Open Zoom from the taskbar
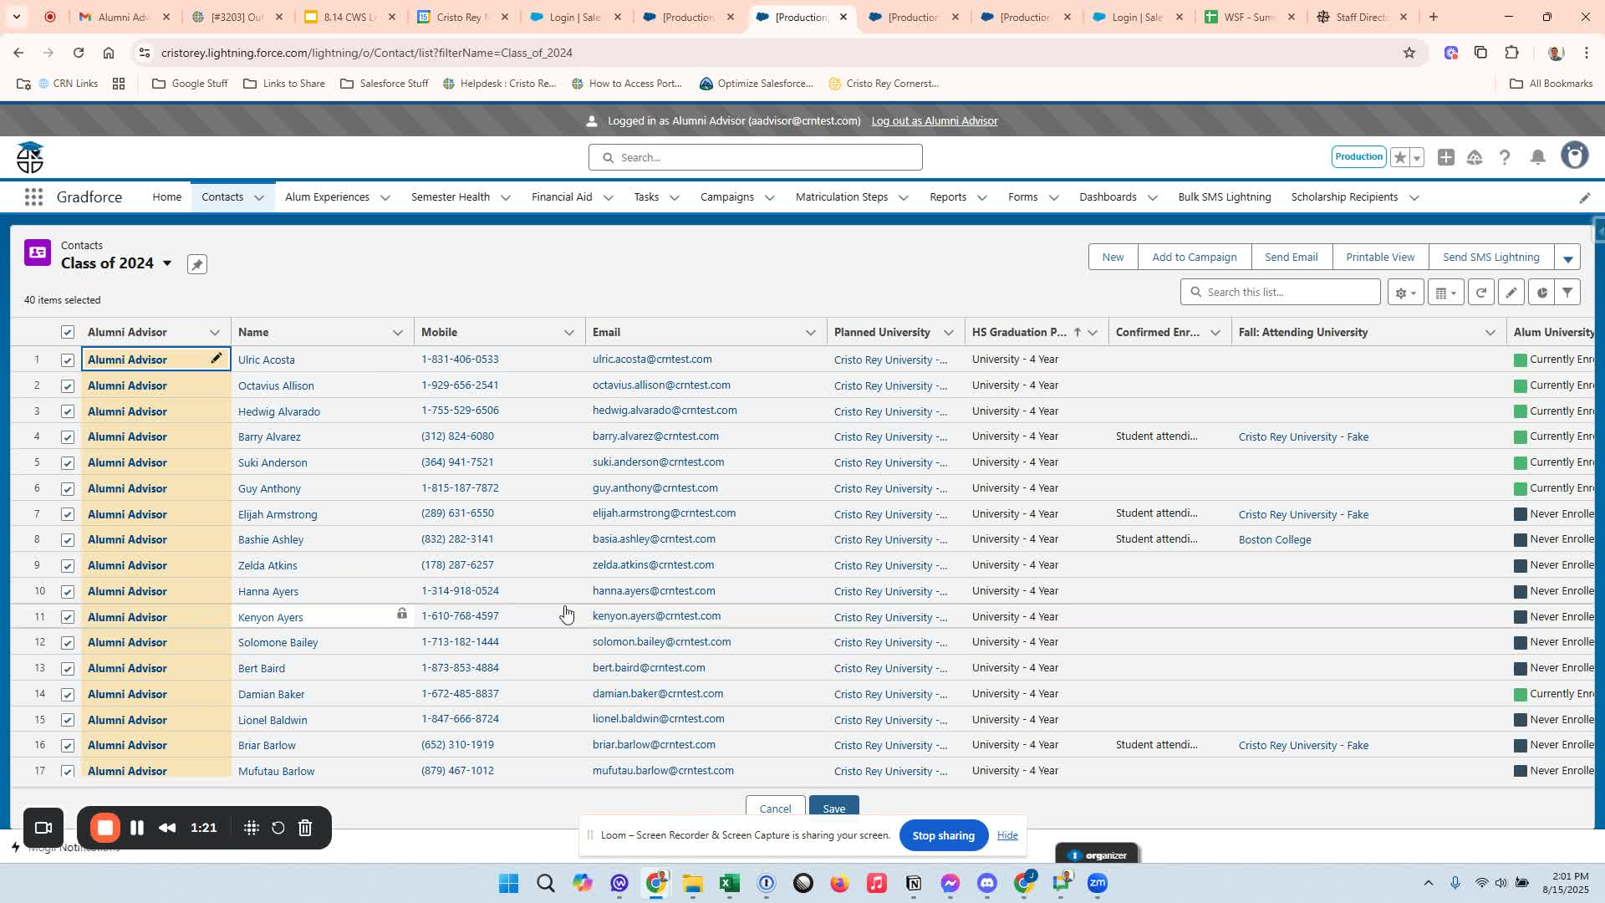Screen dimensions: 1605x903 (x=1098, y=883)
